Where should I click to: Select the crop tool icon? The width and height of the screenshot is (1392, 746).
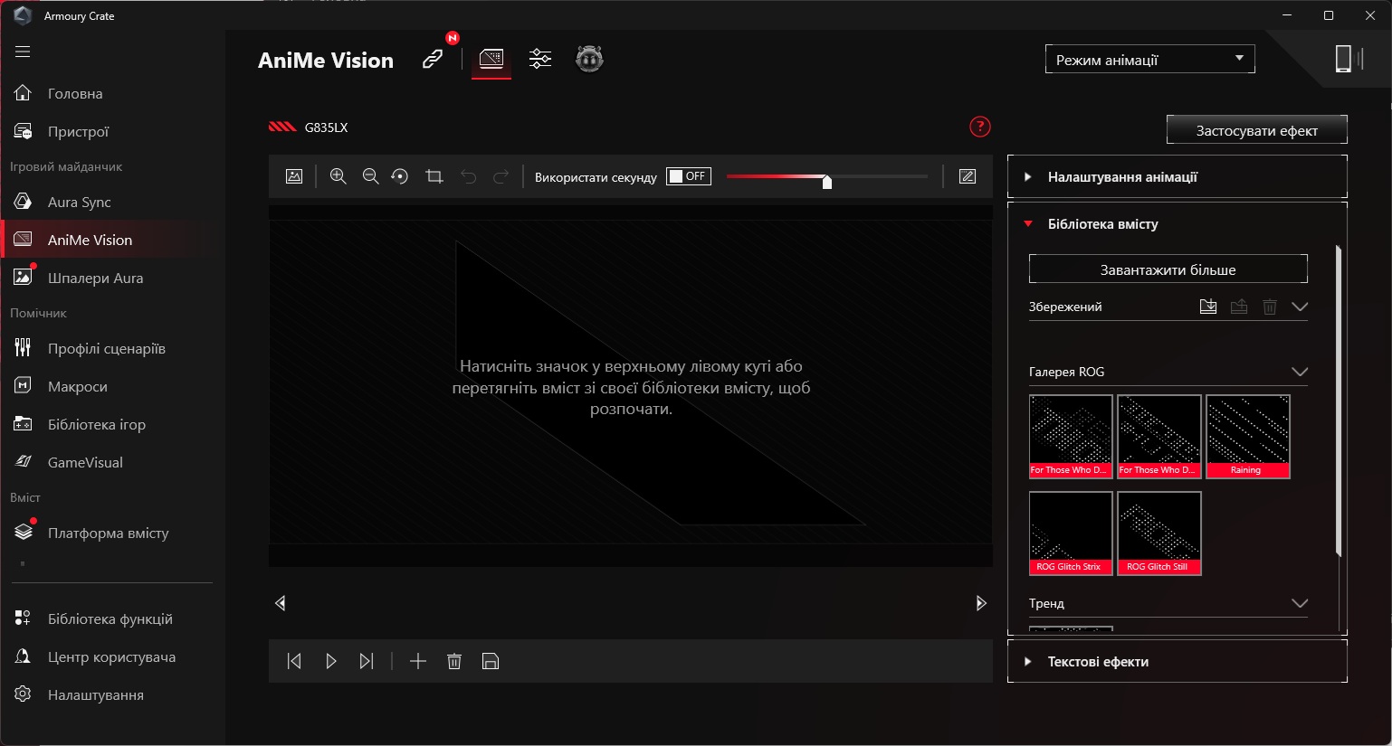point(434,176)
